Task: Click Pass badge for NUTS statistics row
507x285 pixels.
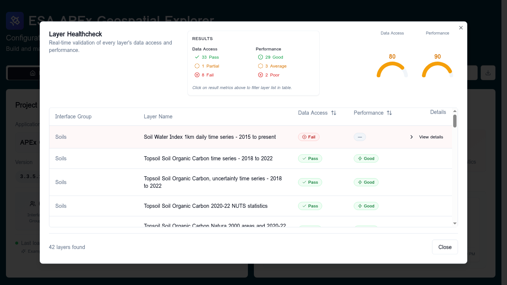Action: point(310,206)
